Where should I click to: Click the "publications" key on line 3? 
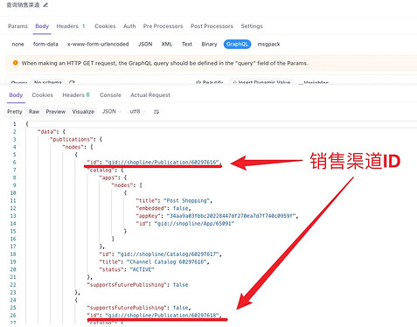(x=71, y=139)
